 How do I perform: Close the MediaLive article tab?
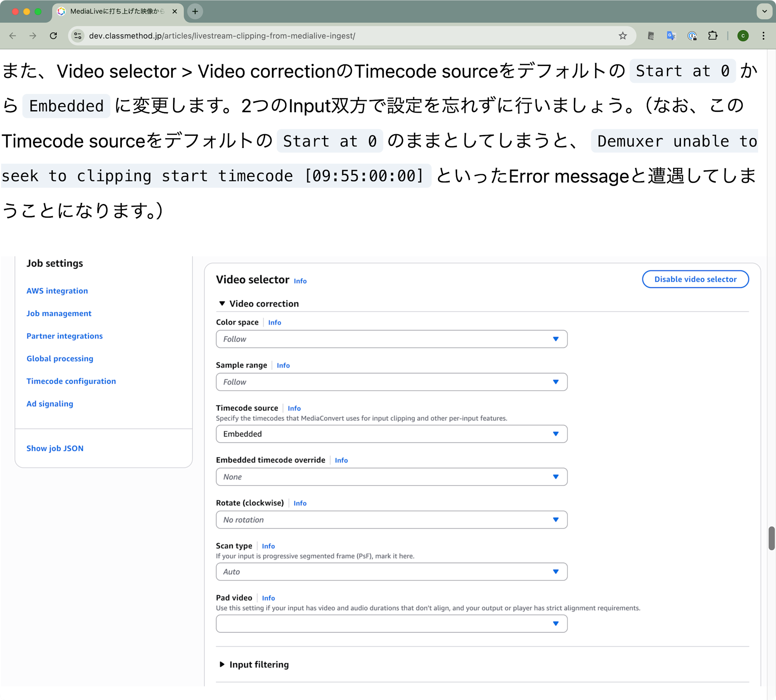(175, 12)
